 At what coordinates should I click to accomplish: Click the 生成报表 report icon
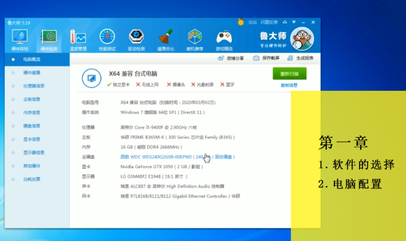pyautogui.click(x=290, y=58)
